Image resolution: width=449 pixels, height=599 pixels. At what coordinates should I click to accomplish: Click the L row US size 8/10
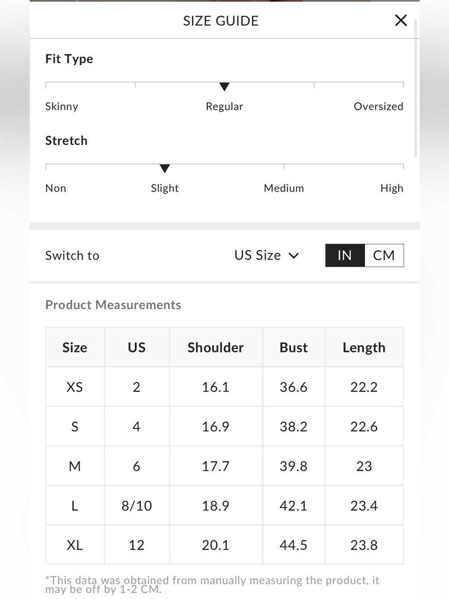(136, 506)
